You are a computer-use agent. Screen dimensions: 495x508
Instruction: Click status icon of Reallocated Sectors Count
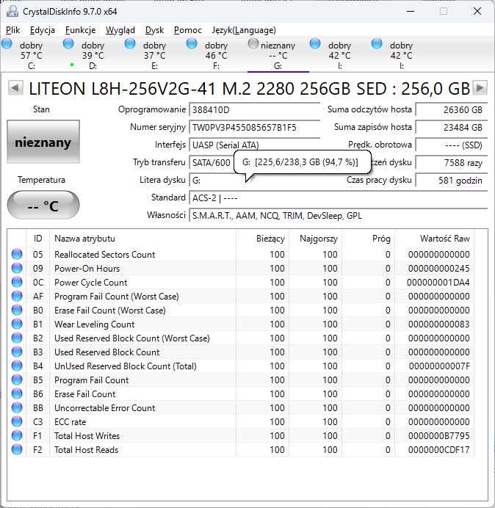pos(17,254)
